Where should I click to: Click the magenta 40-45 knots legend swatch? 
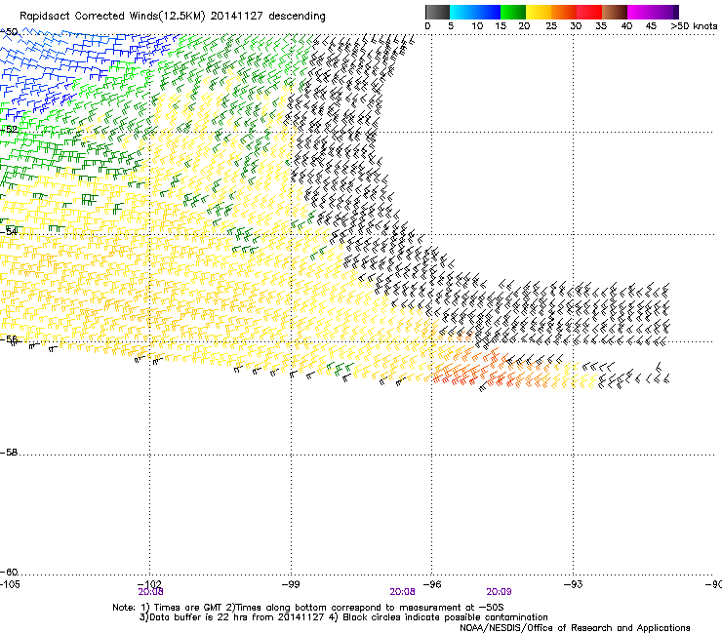(640, 12)
